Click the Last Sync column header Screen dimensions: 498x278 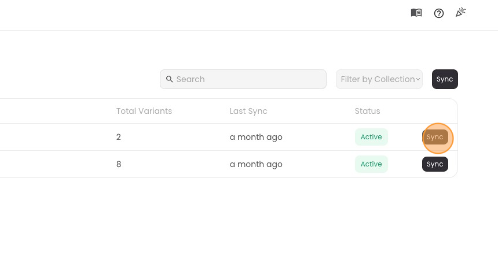(248, 111)
